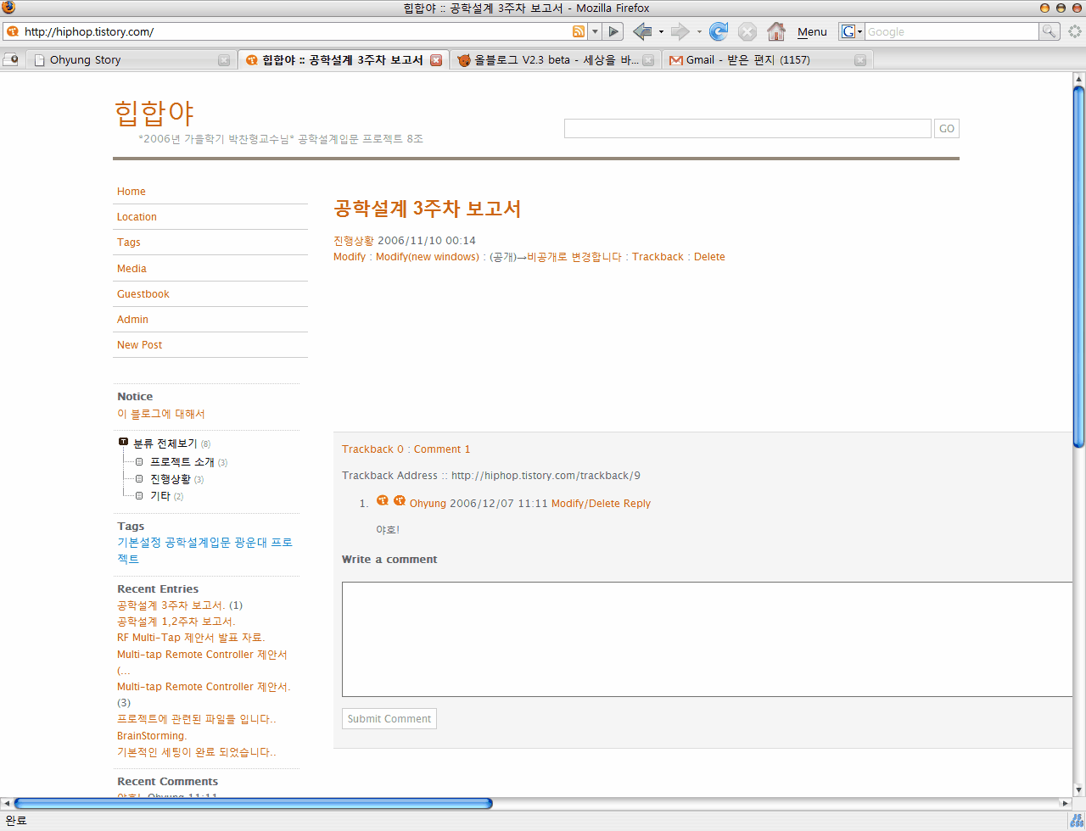This screenshot has width=1086, height=831.
Task: Select 기타 category in tree
Action: [x=160, y=496]
